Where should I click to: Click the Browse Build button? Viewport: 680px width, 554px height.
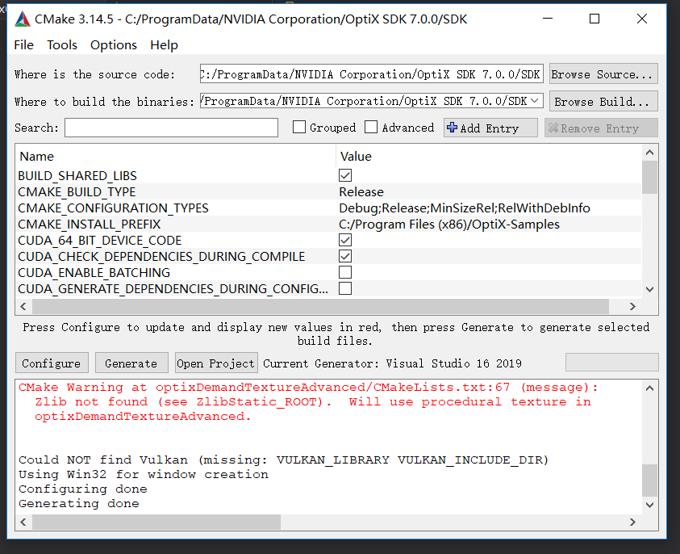click(603, 101)
